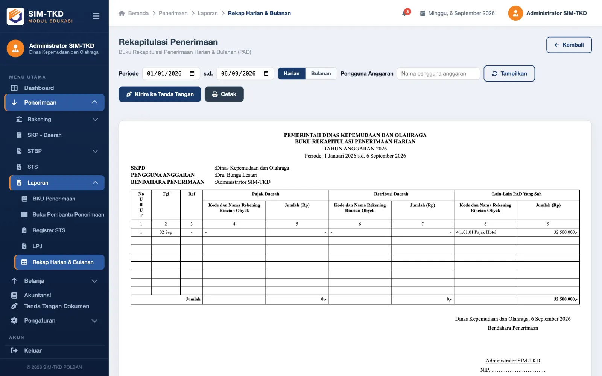
Task: Click the Tampilkan button
Action: (x=509, y=73)
